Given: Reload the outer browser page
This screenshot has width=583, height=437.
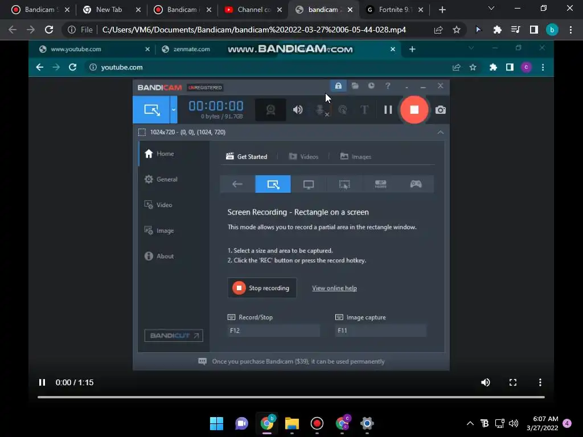Looking at the screenshot, I should (49, 30).
